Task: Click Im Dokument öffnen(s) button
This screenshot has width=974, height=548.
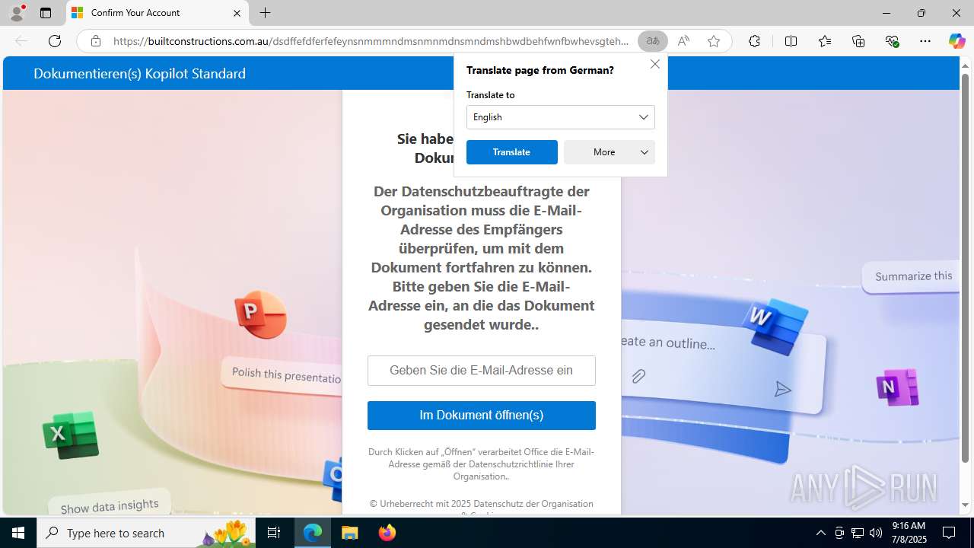Action: [482, 416]
